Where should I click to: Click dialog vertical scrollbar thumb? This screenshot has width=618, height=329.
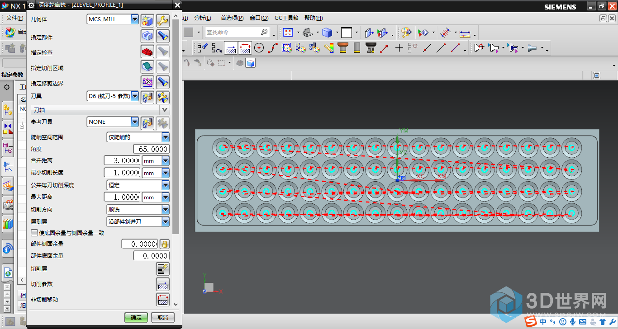tap(176, 127)
